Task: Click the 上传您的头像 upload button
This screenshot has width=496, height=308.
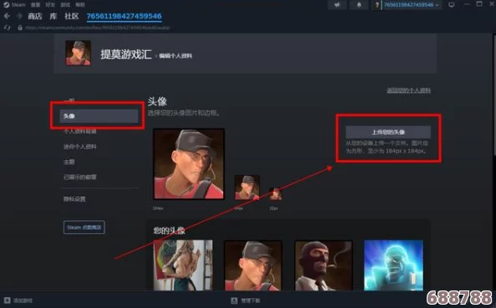Action: (x=387, y=132)
